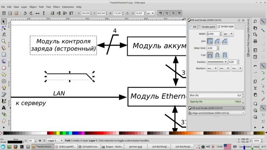Flip selection horizontally
Image resolution: width=267 pixels, height=150 pixels.
click(38, 13)
